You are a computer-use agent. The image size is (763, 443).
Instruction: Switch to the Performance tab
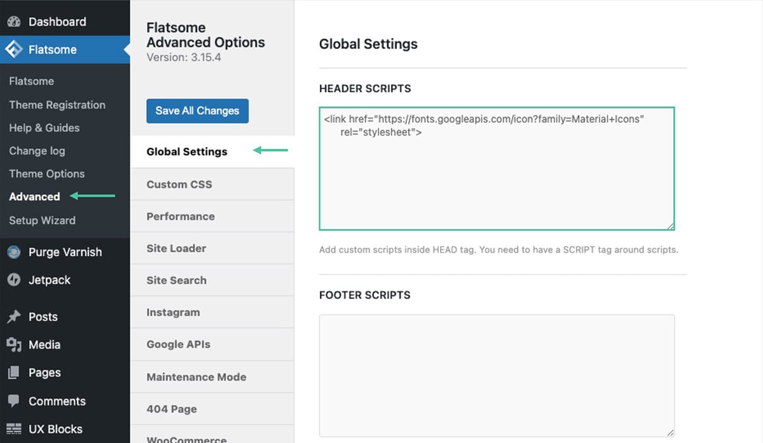(x=181, y=216)
